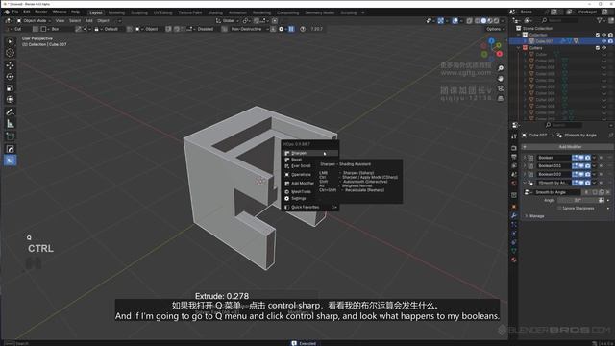
Task: Enable Ignore Sharpness checkbox
Action: (x=559, y=209)
